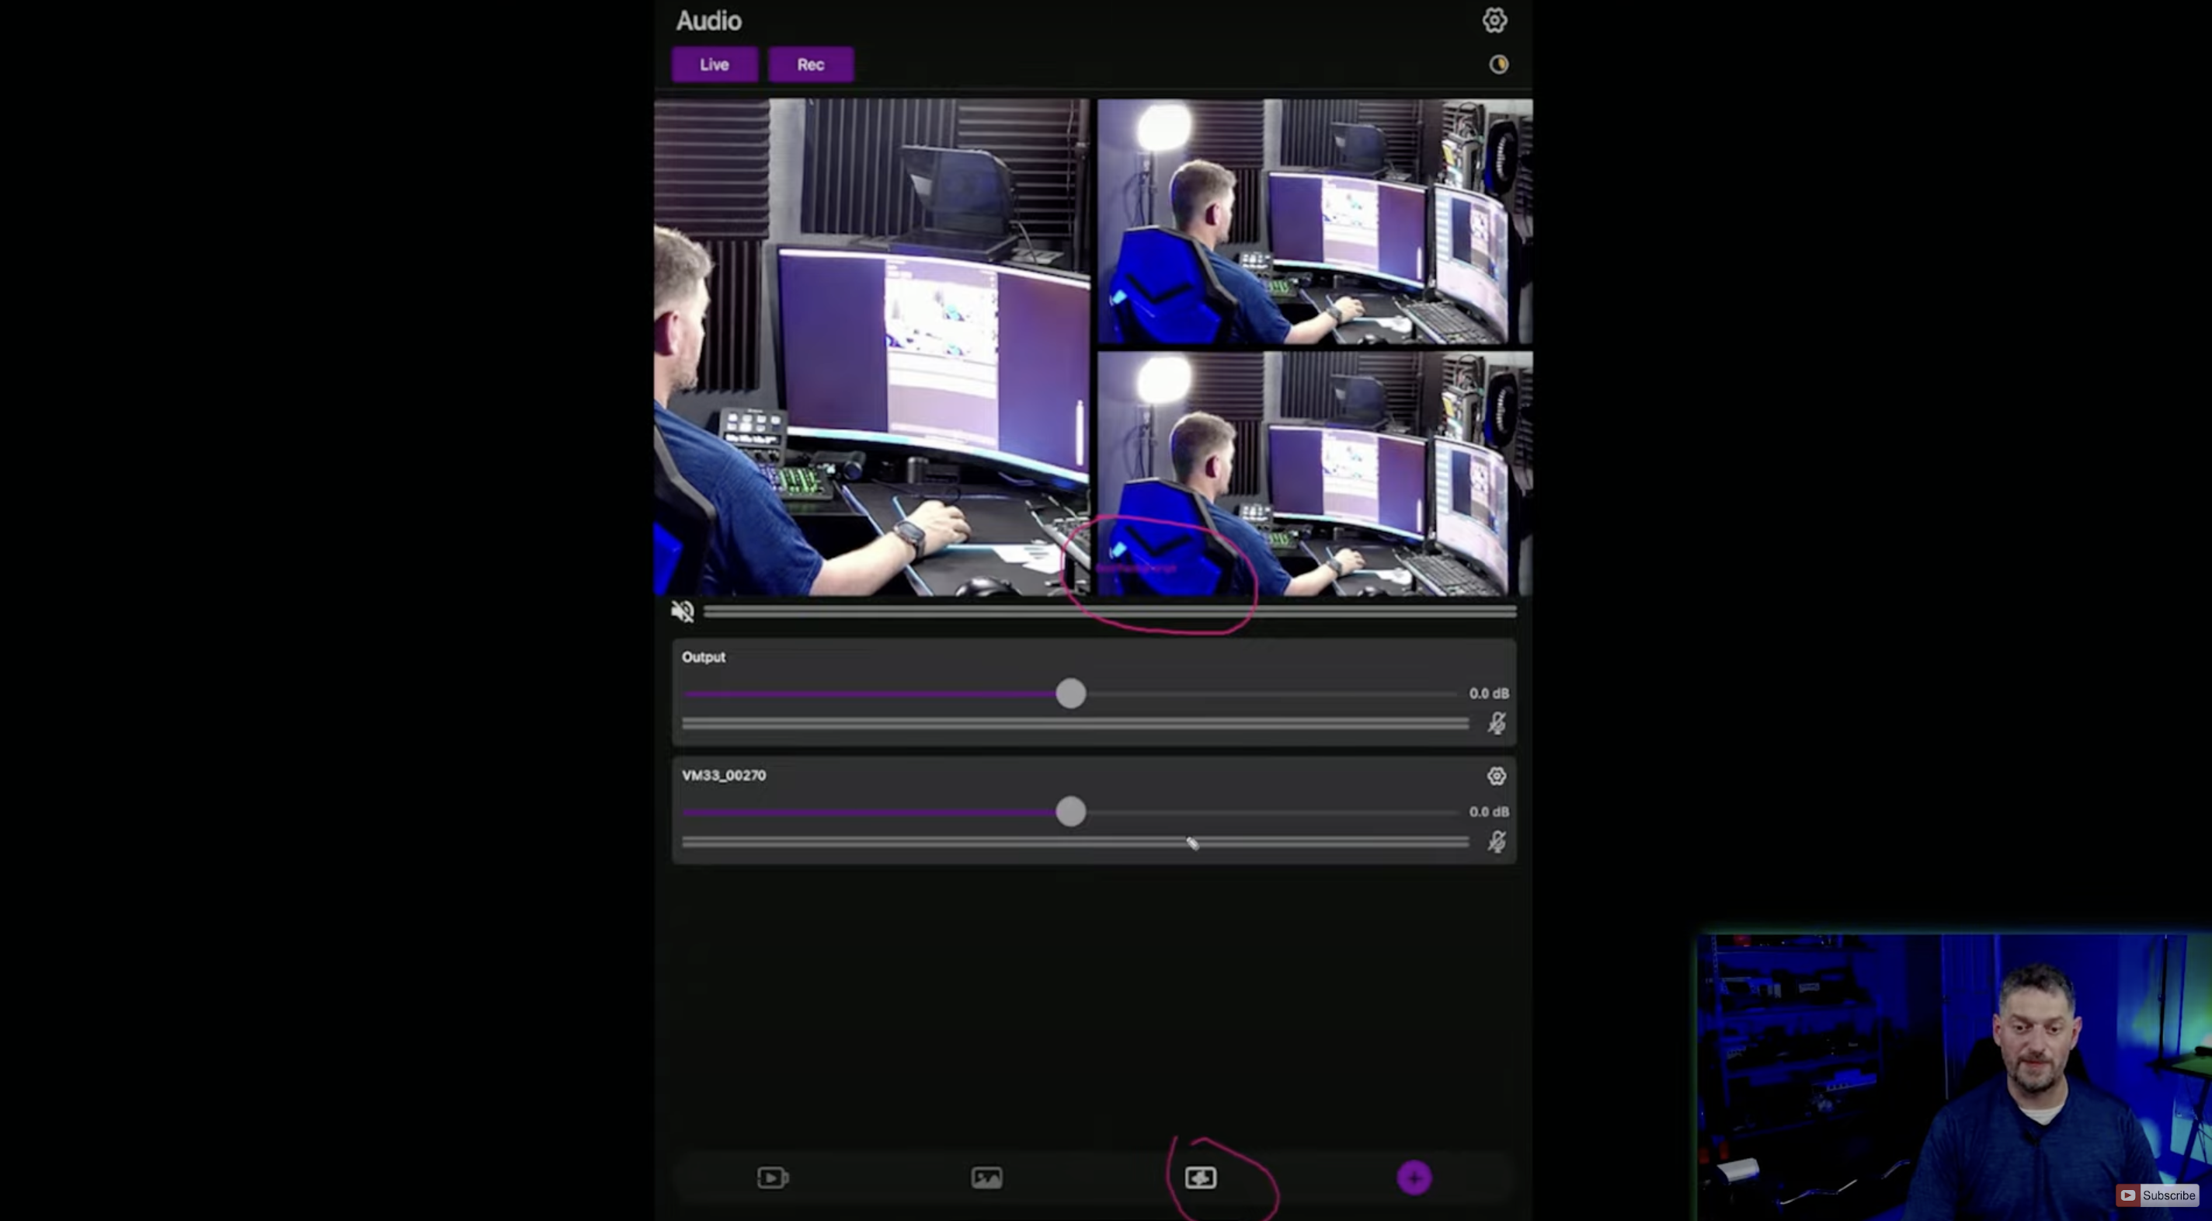Open the VM33_00270 source settings gear
2212x1221 pixels.
(x=1497, y=776)
